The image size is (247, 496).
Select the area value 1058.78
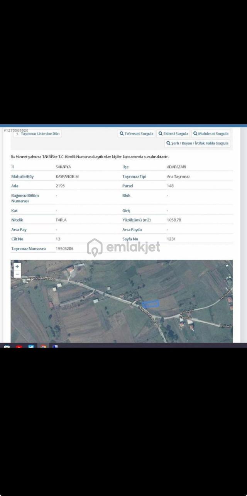(x=174, y=220)
